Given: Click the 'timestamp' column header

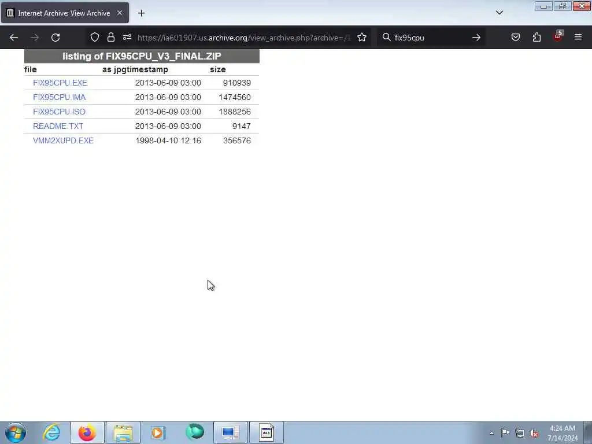Looking at the screenshot, I should (146, 69).
